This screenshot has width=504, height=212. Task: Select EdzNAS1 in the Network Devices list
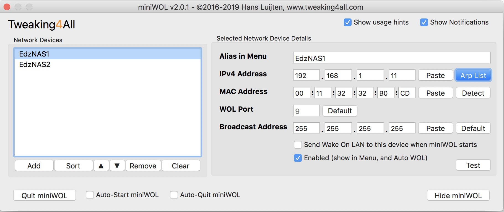point(34,54)
